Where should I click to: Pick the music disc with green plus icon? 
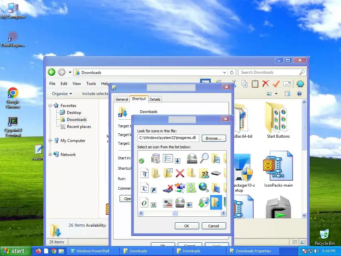point(204,202)
